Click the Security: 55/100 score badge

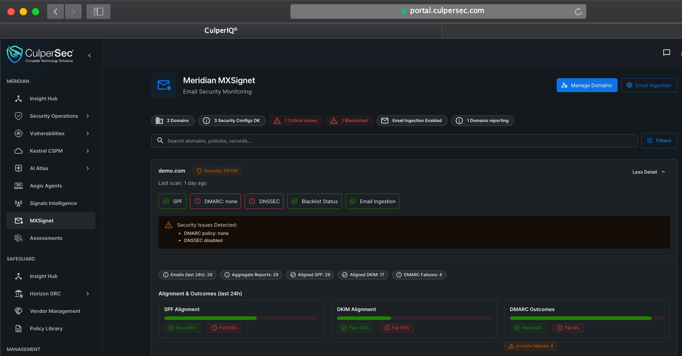(217, 171)
